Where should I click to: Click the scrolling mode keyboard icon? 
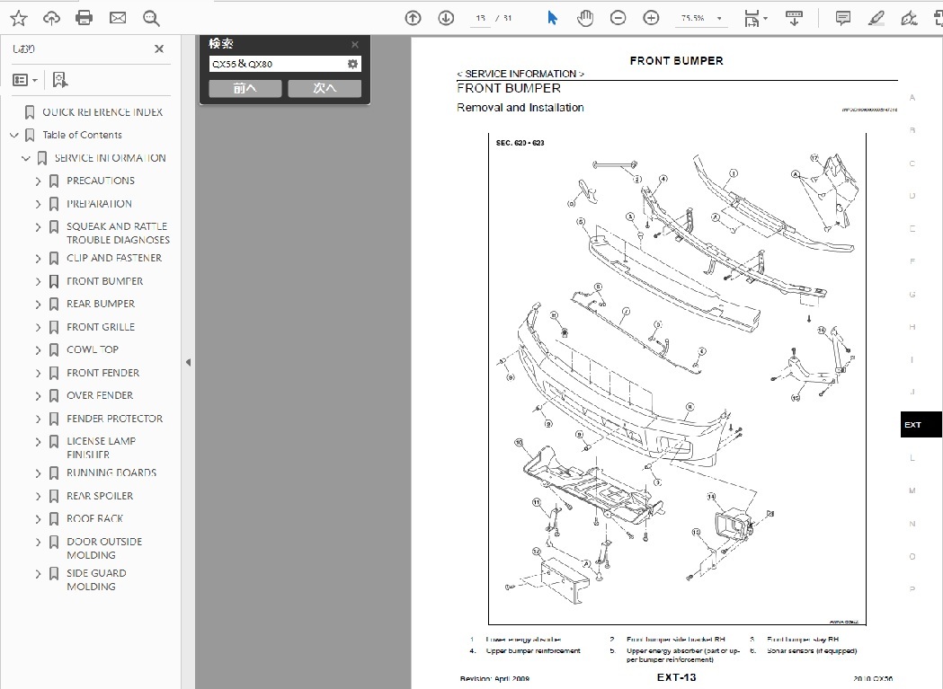click(794, 18)
